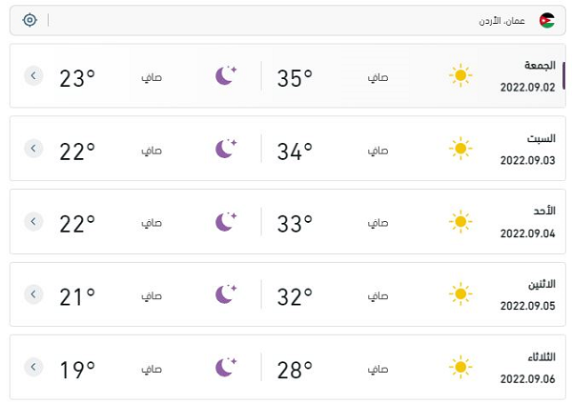This screenshot has height=404, width=572.
Task: Open the الأحد 2022.09.04 day label
Action: point(527,221)
